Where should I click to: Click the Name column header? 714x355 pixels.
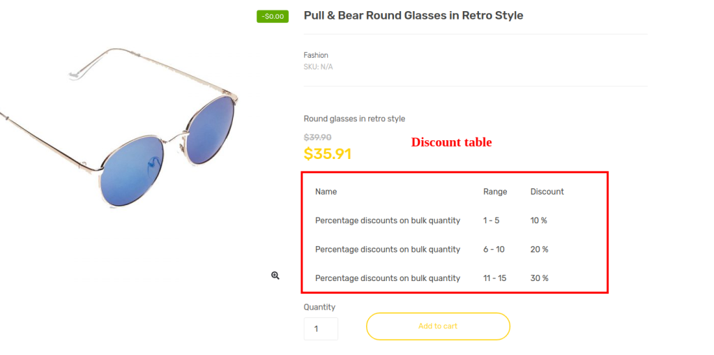pos(326,192)
